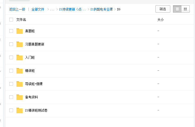195x127 pixels.
Task: Open the 导读班+微课 folder icon
Action: [19, 84]
